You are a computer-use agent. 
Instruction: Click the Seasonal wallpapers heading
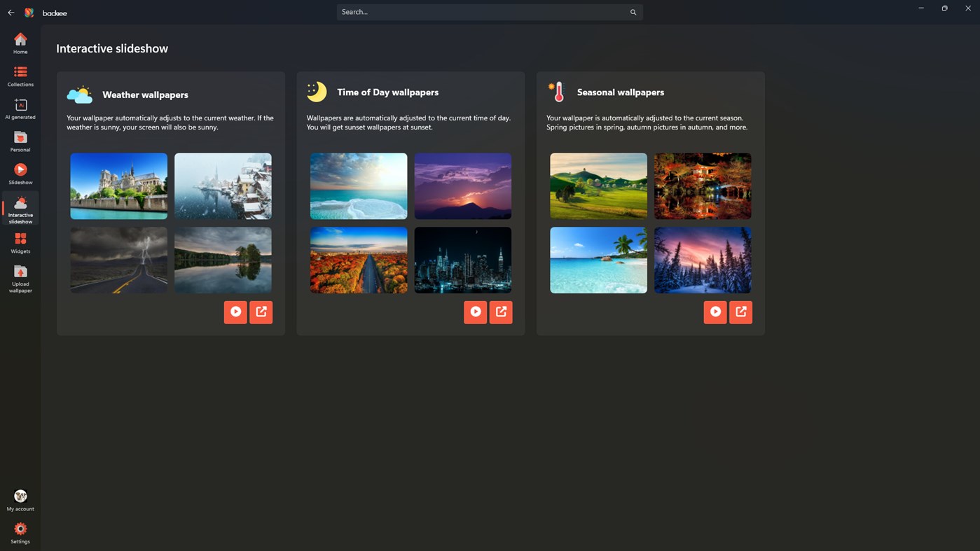coord(621,92)
